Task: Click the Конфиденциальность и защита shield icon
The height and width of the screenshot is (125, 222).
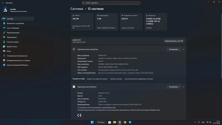Action: pos(4,60)
